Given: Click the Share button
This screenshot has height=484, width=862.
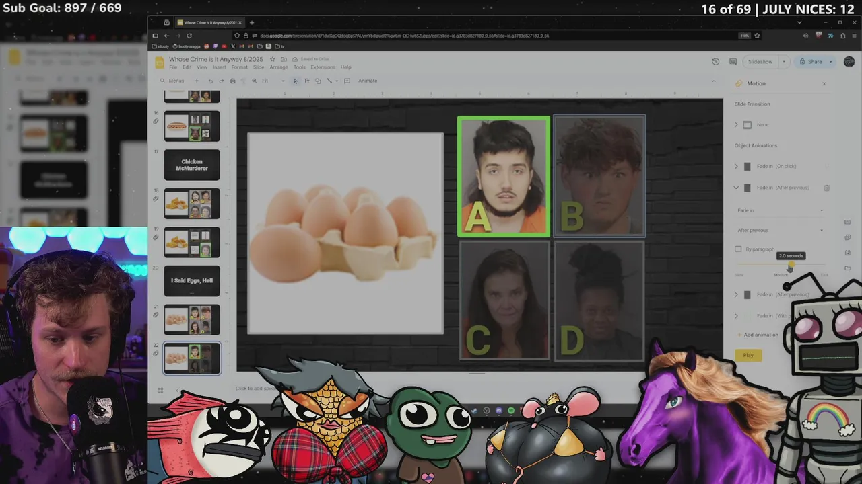Looking at the screenshot, I should point(810,61).
